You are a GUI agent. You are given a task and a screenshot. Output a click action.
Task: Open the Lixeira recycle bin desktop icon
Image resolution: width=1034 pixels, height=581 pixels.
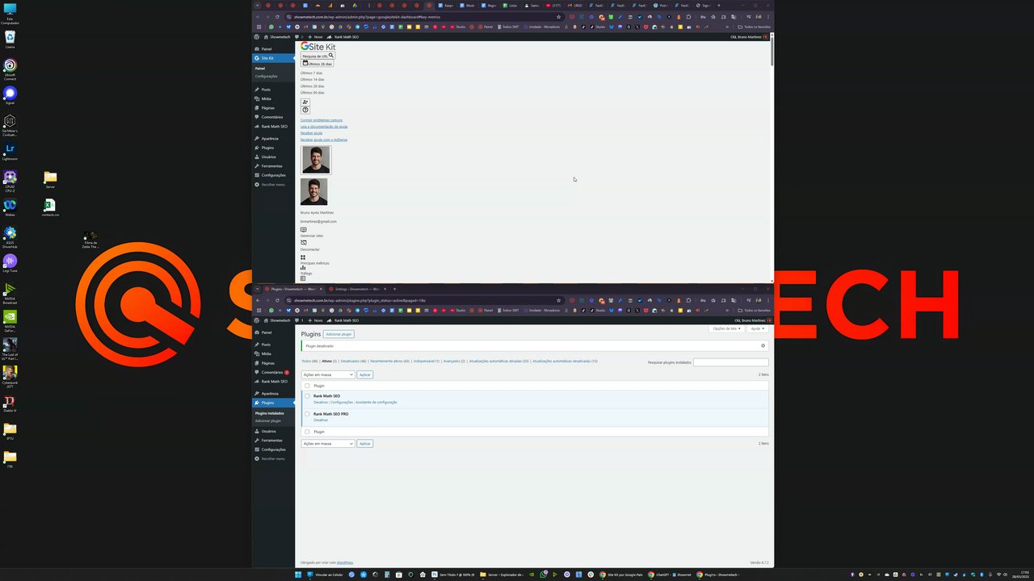point(10,40)
